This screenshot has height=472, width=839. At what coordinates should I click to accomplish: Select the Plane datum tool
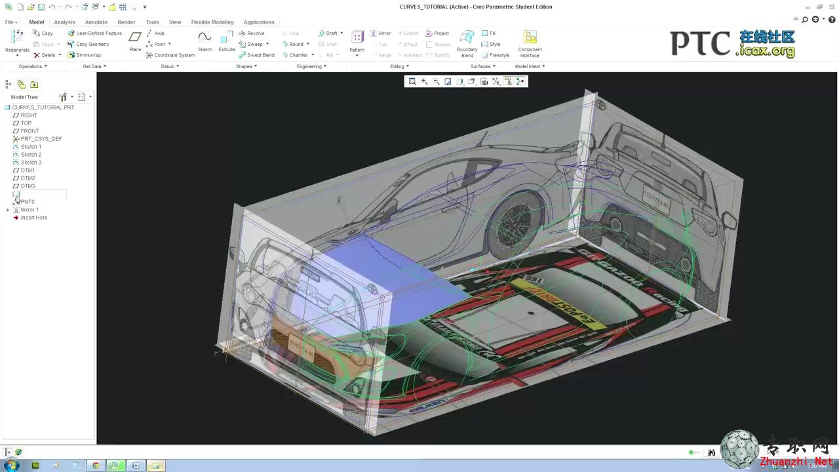coord(135,42)
